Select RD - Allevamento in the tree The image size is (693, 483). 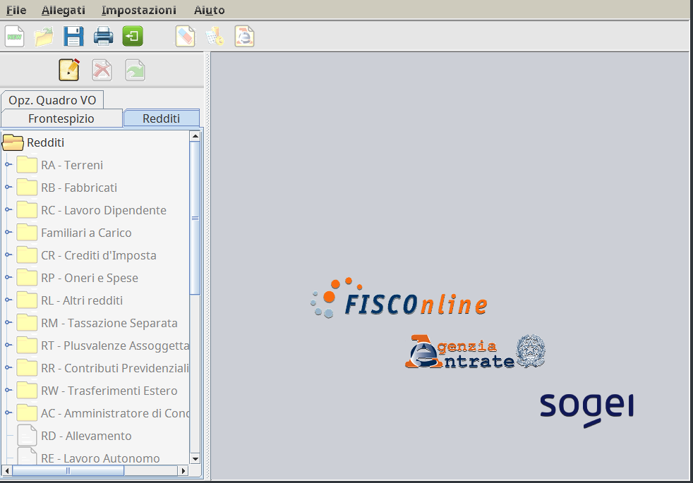[x=86, y=436]
